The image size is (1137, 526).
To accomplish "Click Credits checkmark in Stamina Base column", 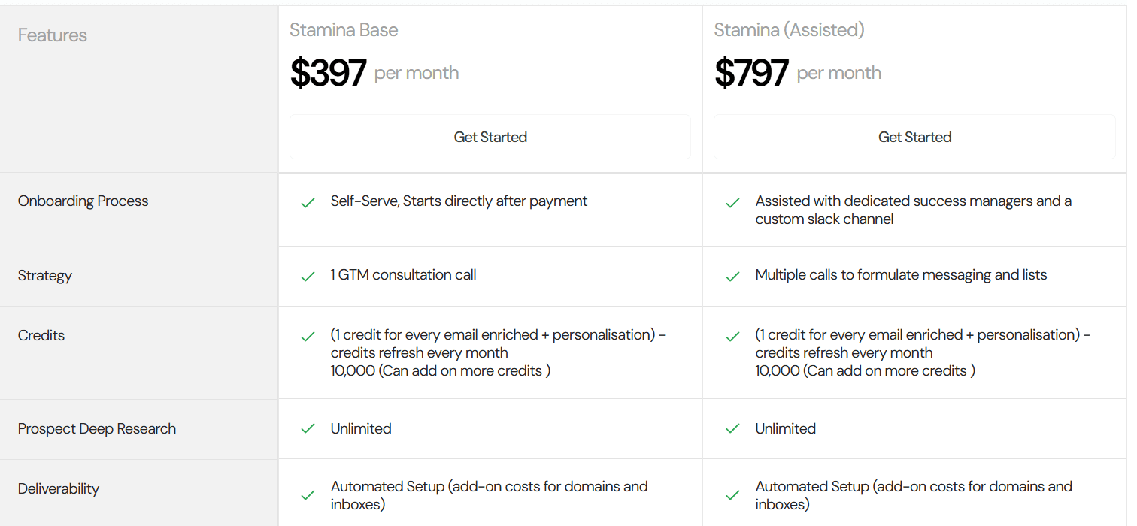I will pyautogui.click(x=308, y=337).
